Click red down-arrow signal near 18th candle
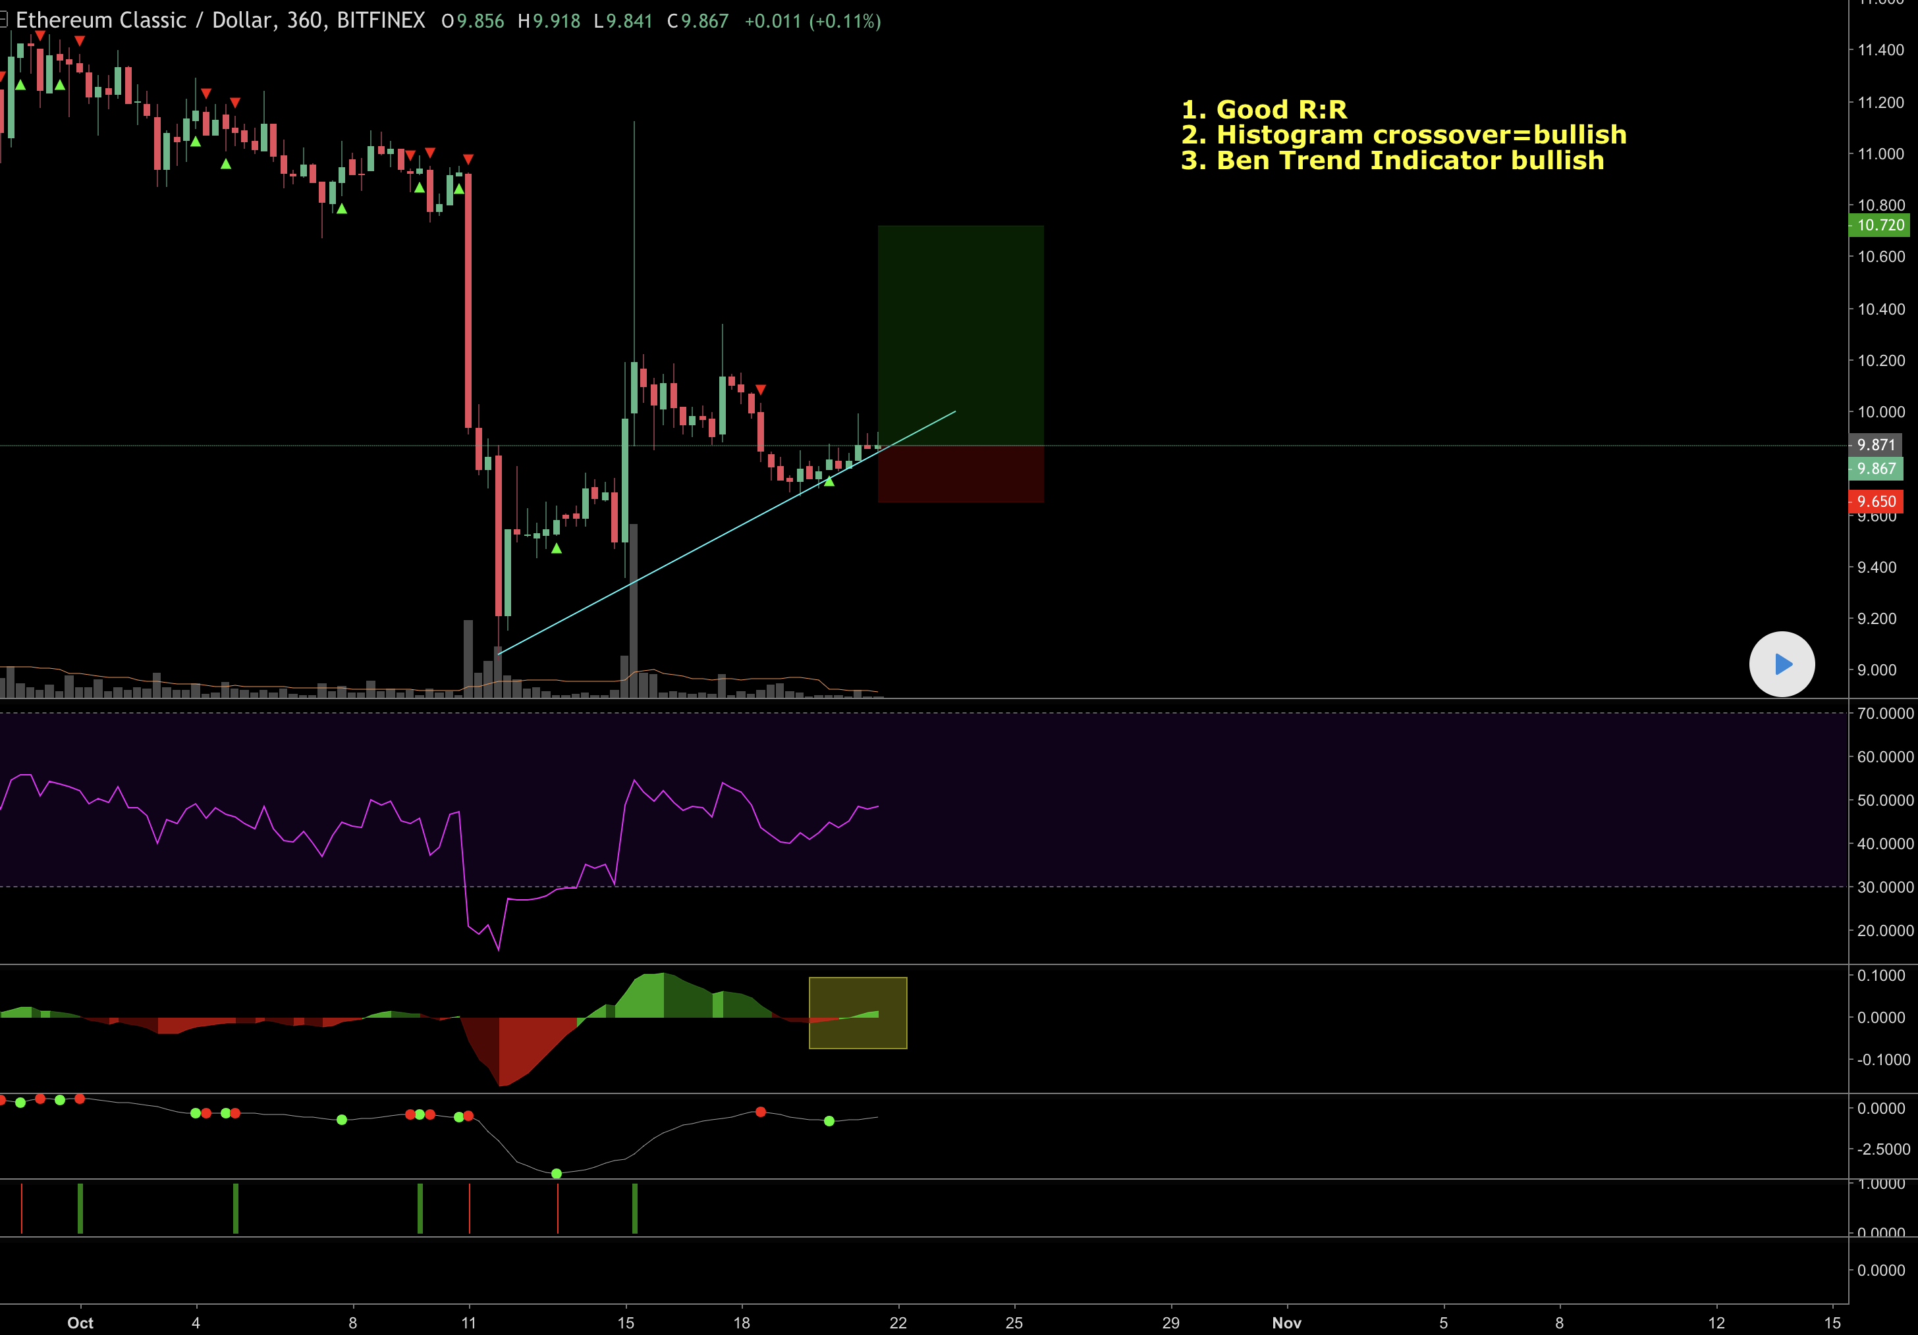The image size is (1918, 1335). [760, 390]
